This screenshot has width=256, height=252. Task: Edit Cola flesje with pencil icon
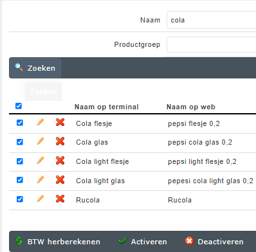point(41,122)
